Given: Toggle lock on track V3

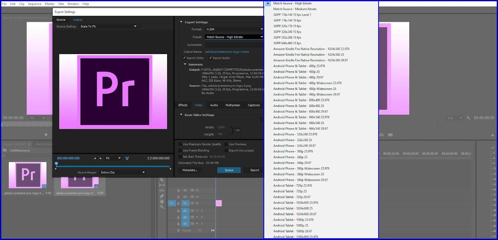Looking at the screenshot, I should point(178,190).
